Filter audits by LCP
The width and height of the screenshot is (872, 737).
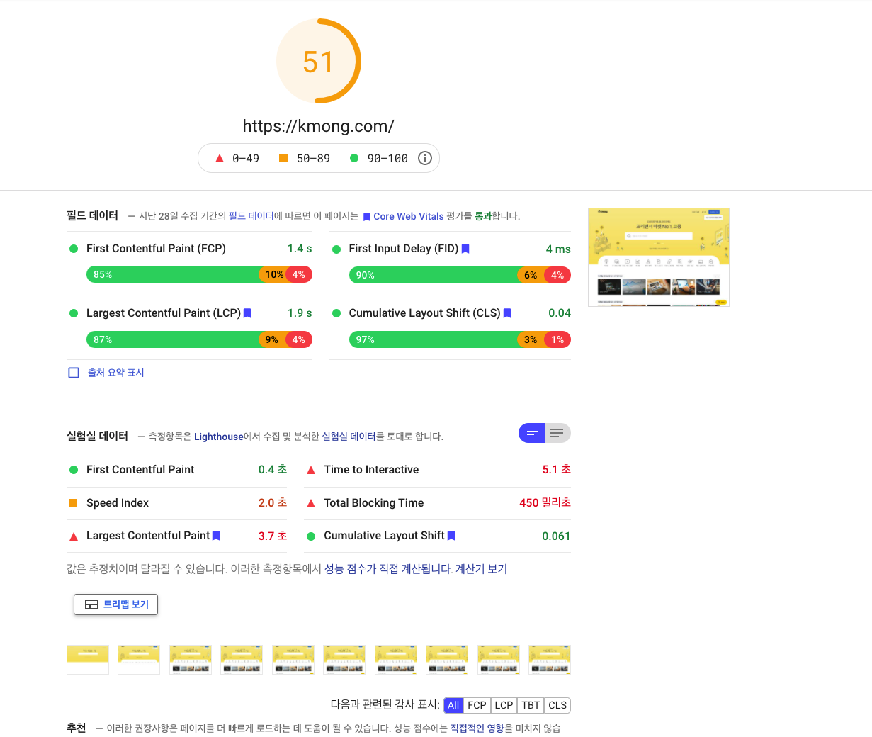pos(504,705)
